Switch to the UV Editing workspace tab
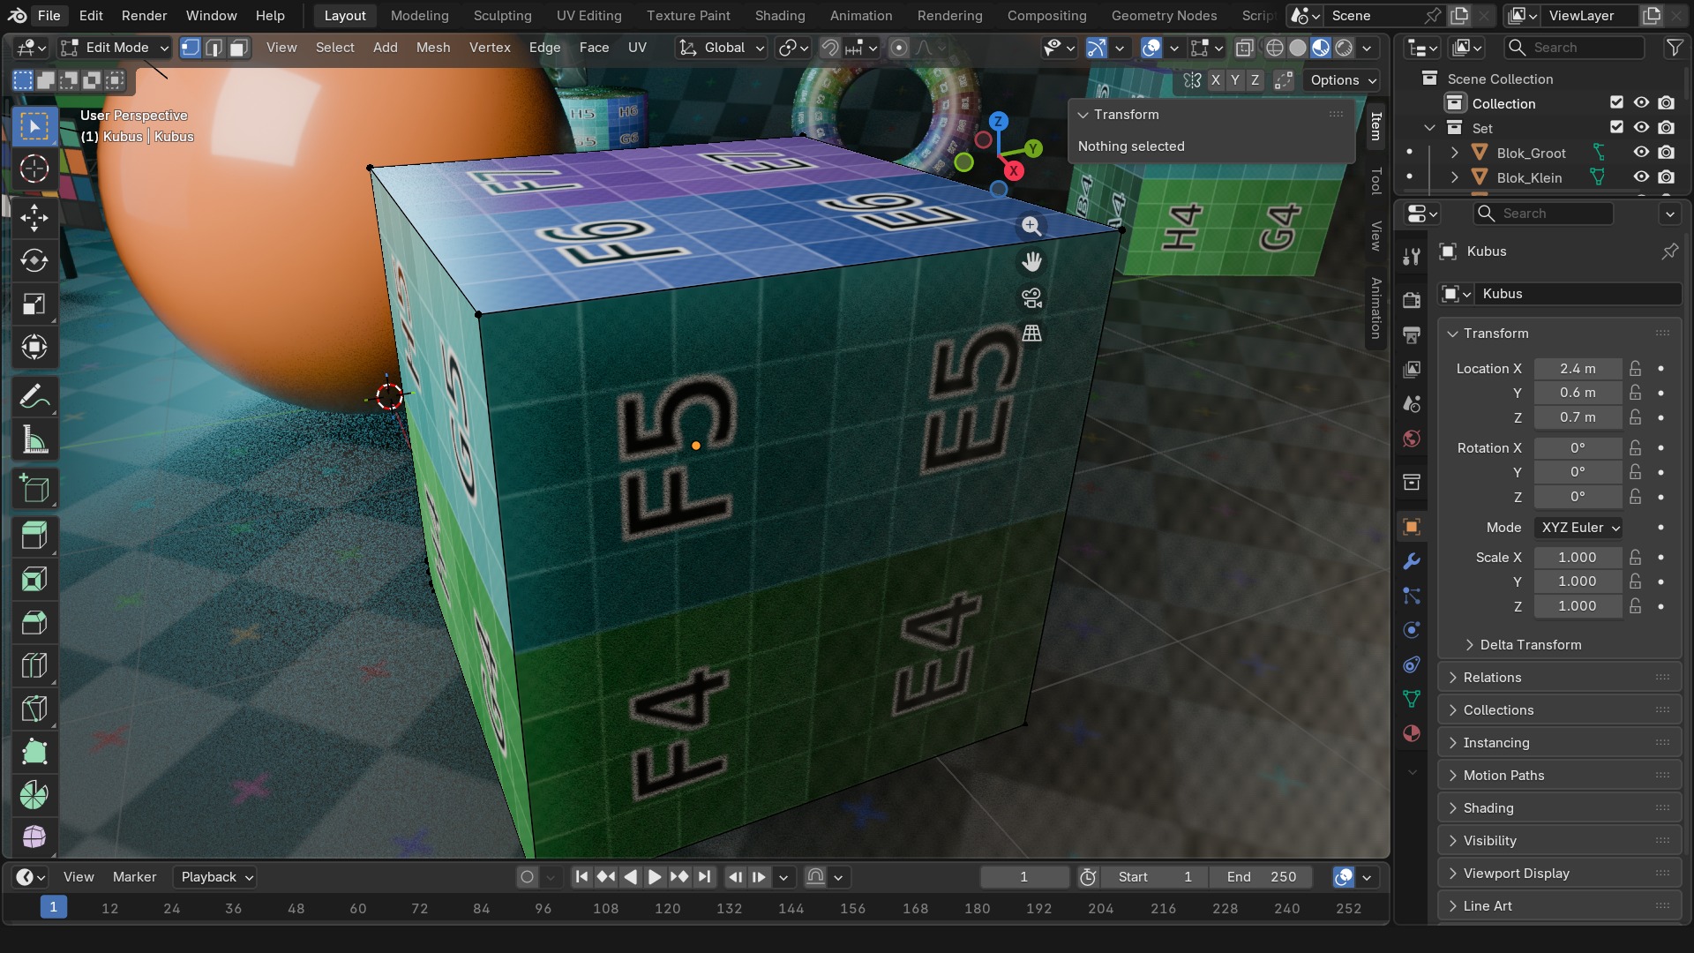The width and height of the screenshot is (1694, 953). coord(588,15)
